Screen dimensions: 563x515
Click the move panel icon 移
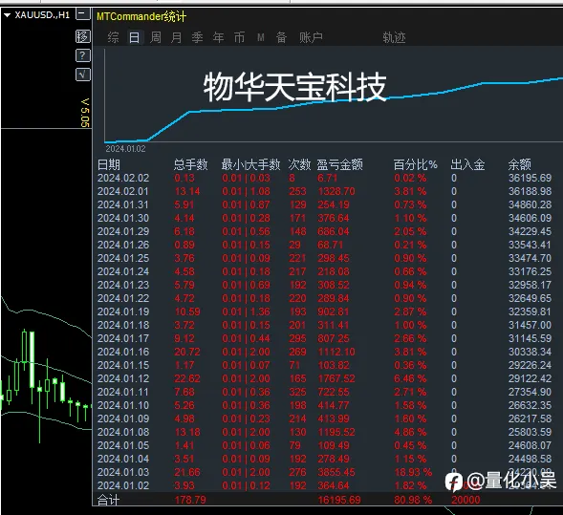(82, 36)
